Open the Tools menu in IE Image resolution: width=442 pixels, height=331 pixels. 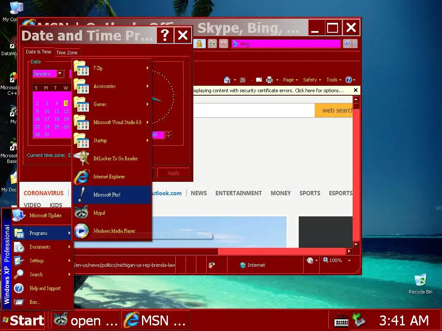(x=334, y=80)
